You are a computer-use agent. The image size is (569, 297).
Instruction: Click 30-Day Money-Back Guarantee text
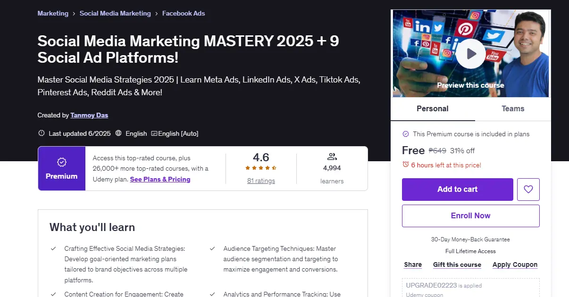click(470, 239)
